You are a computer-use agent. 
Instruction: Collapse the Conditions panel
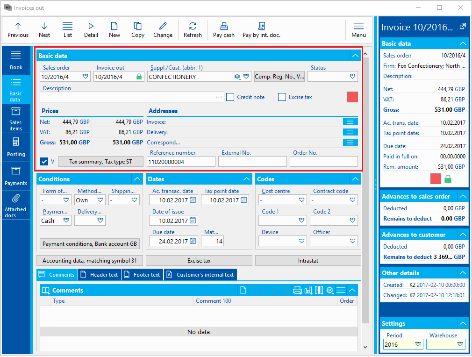pos(137,179)
